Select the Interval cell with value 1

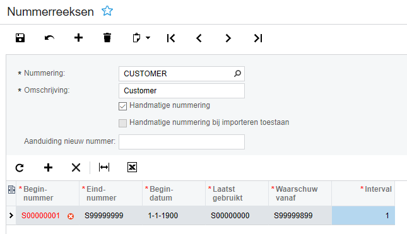coord(363,216)
